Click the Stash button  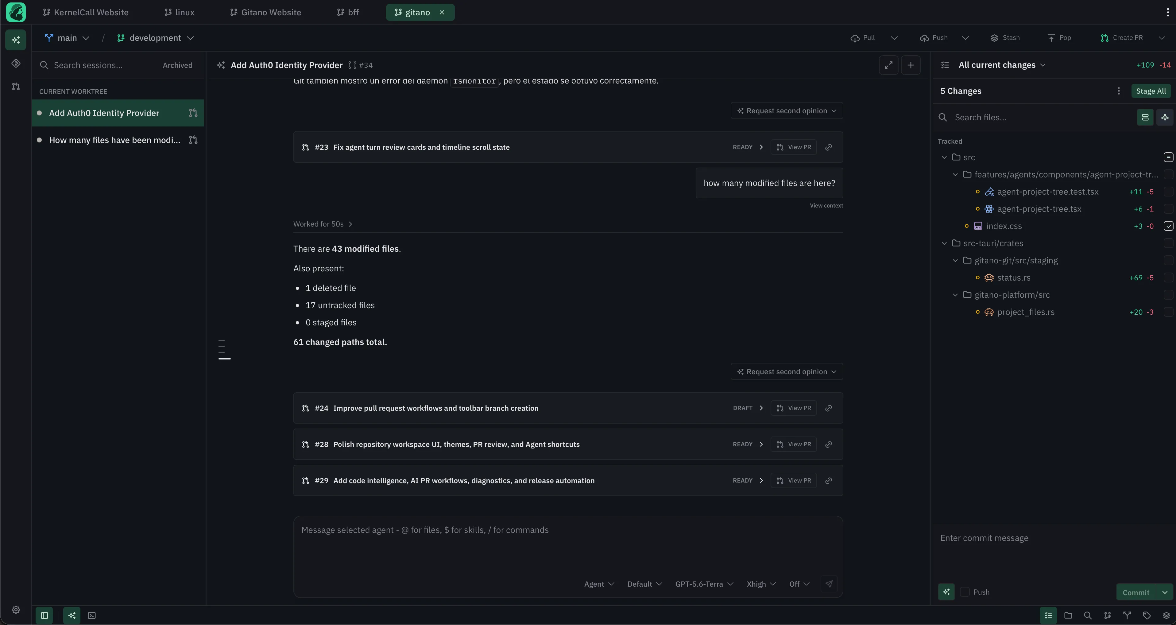1005,38
